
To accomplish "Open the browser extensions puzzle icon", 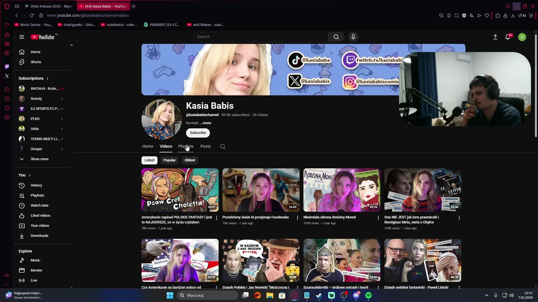I will point(498,16).
